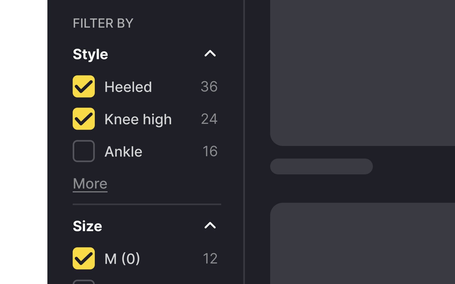Open the lower product card placeholder

363,243
